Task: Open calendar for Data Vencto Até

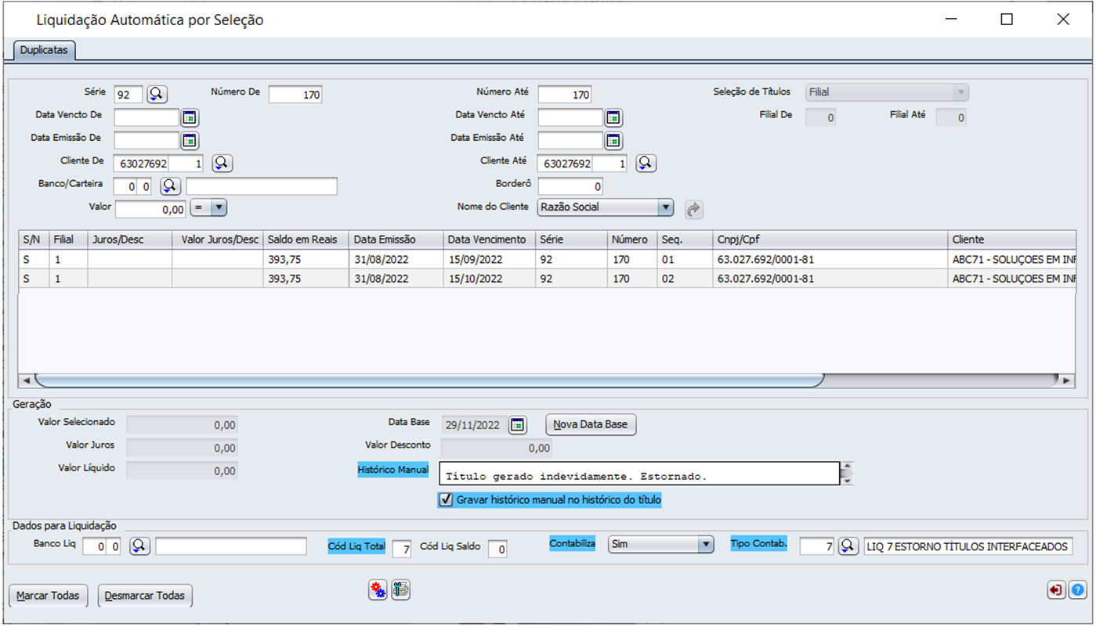Action: (614, 117)
